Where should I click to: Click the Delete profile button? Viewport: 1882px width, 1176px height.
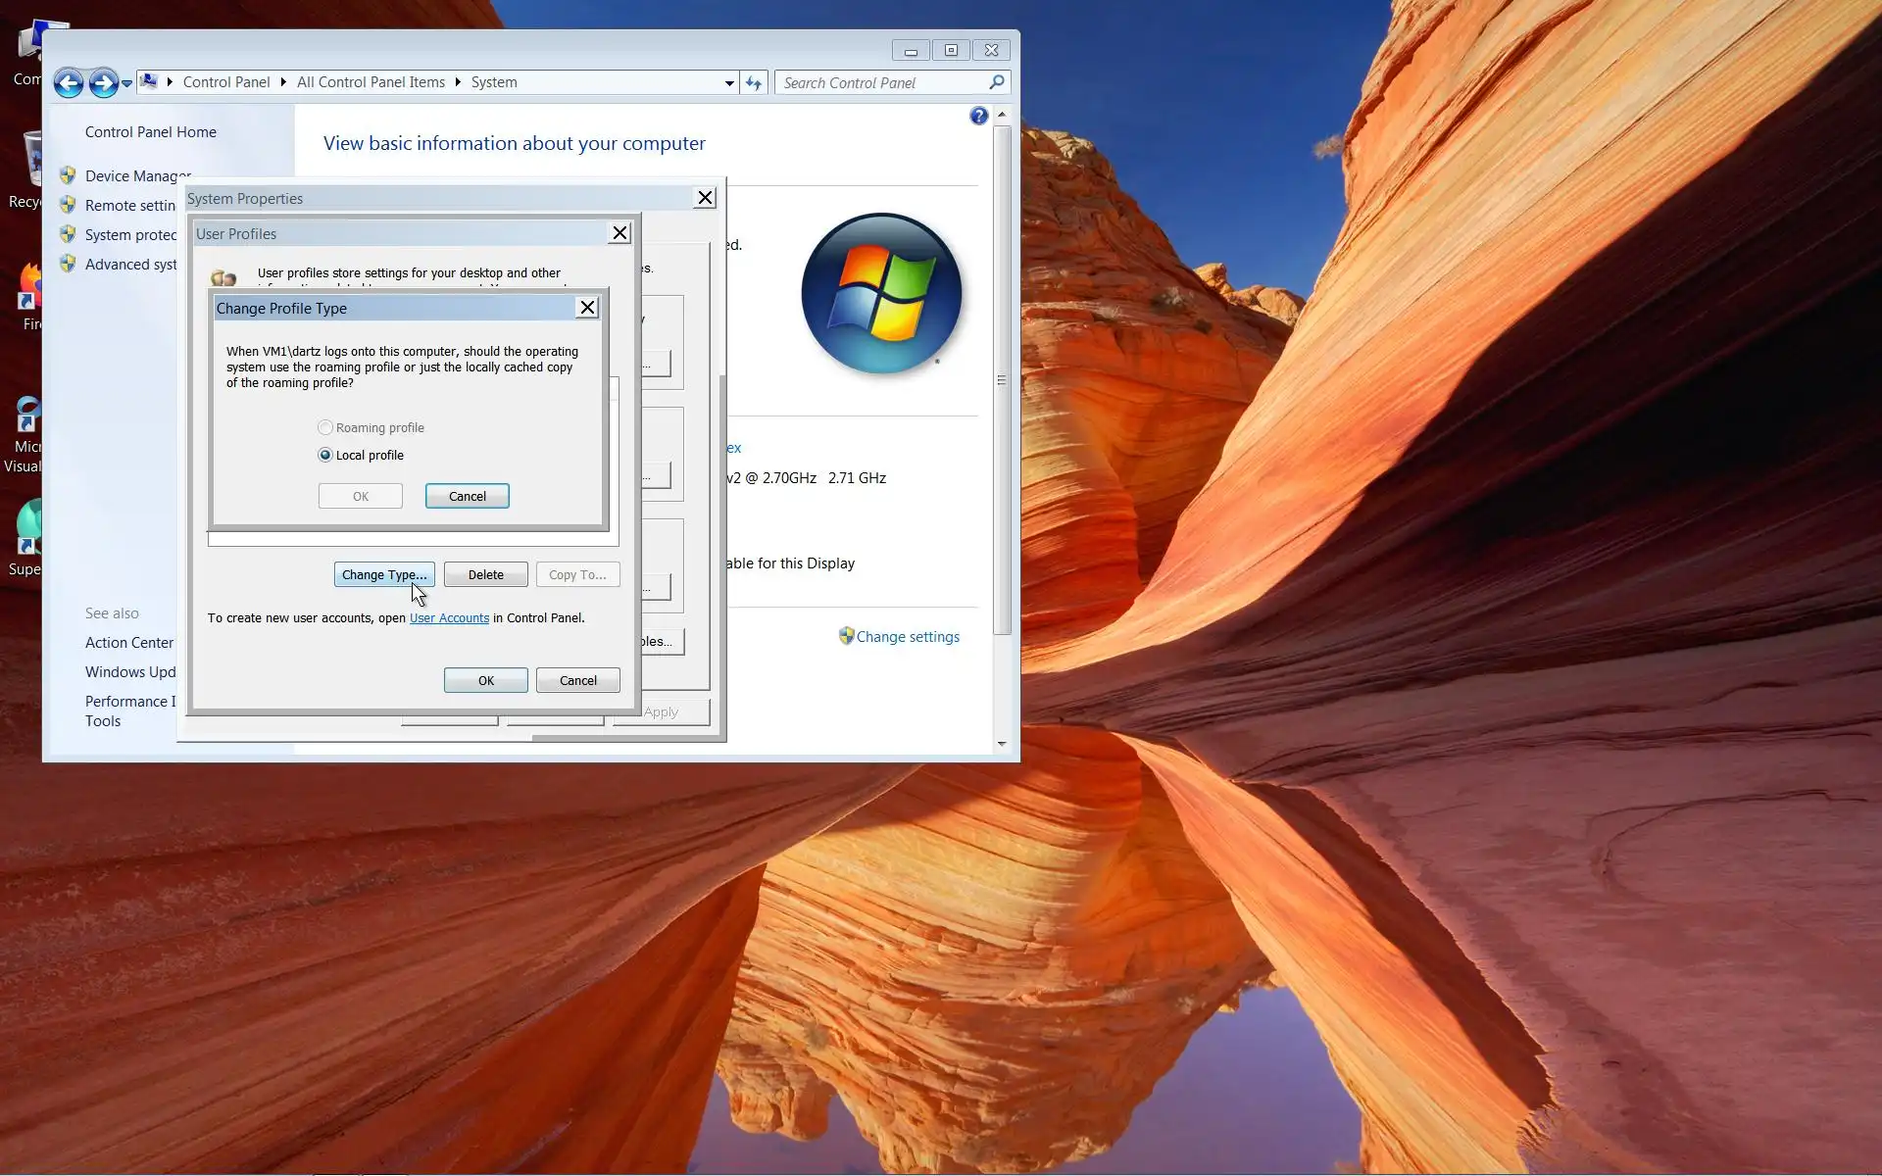click(x=485, y=575)
